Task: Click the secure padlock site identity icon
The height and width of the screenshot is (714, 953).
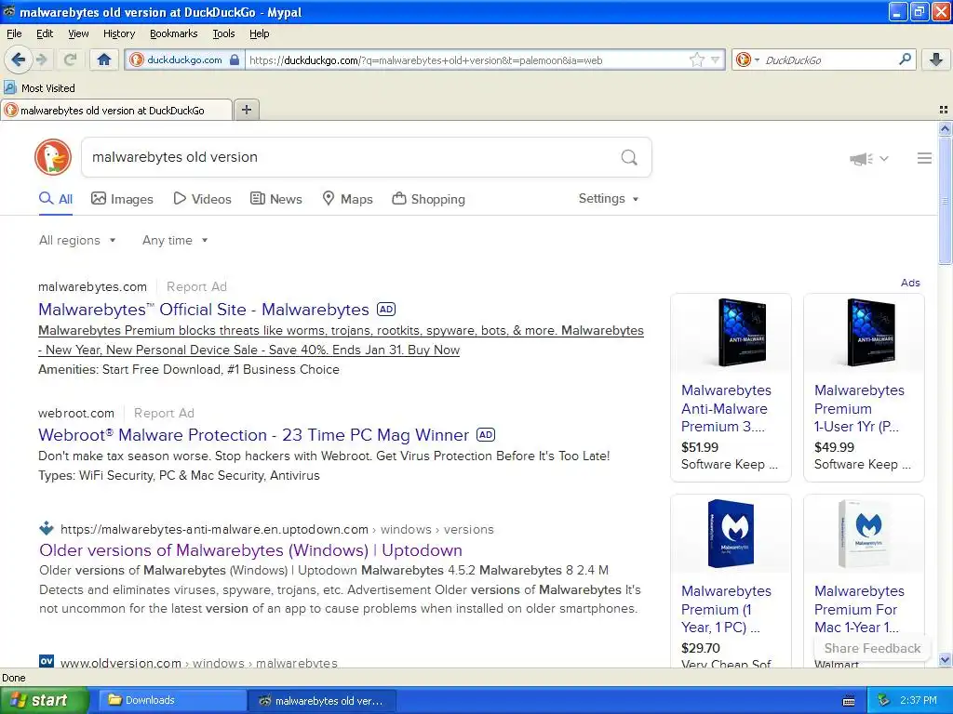Action: 235,59
